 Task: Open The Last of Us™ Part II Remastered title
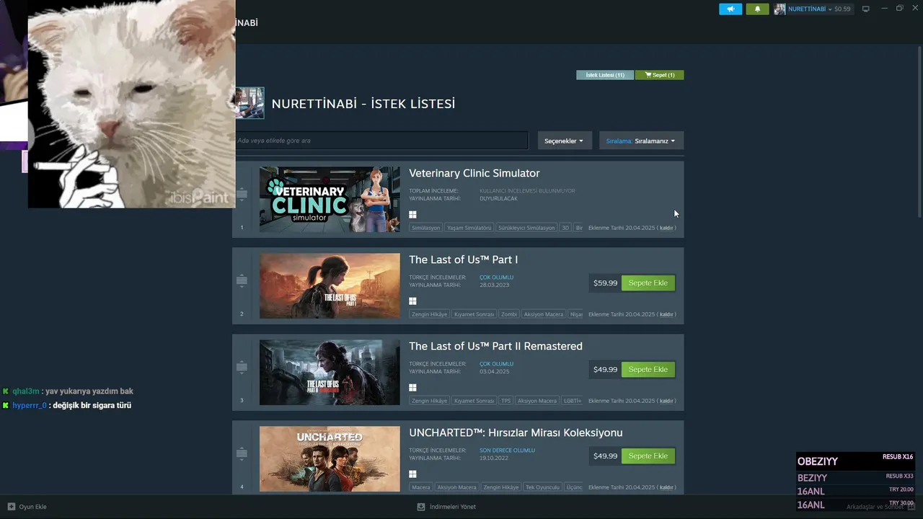(x=495, y=346)
